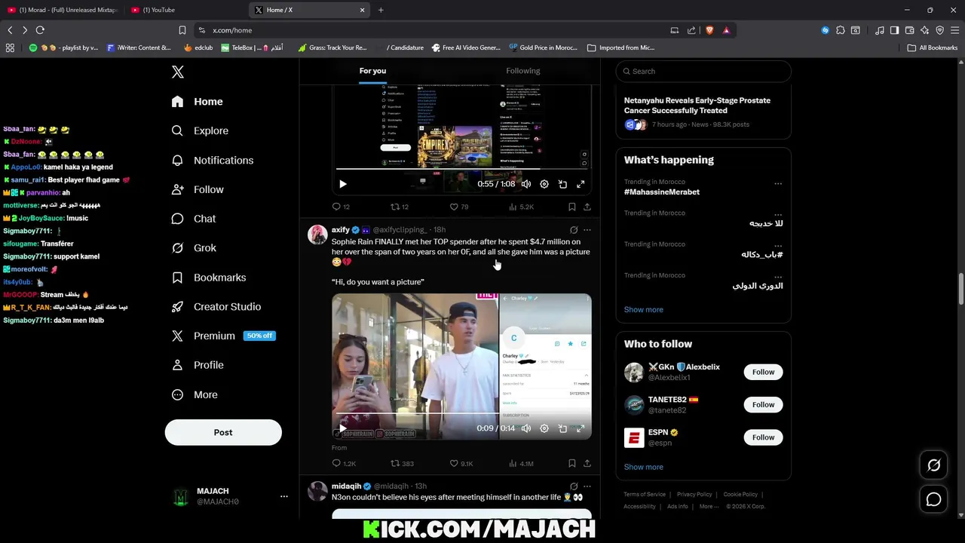Screen dimensions: 965x543
Task: Reply to the post with 1.2K comments
Action: click(344, 463)
